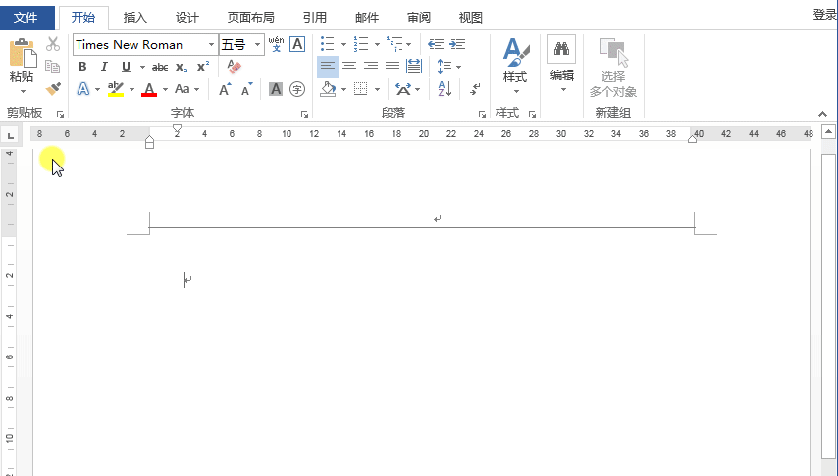Open font color dropdown arrow
This screenshot has height=476, width=838.
pos(165,90)
